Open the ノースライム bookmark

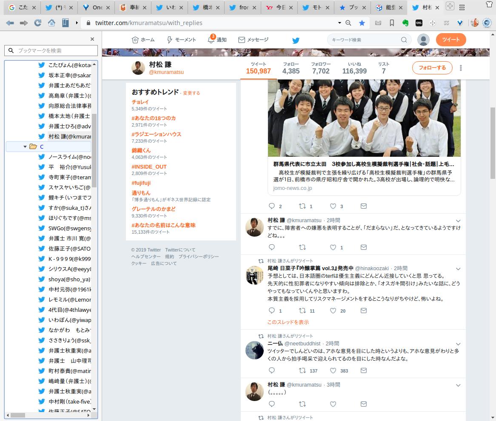(65, 157)
